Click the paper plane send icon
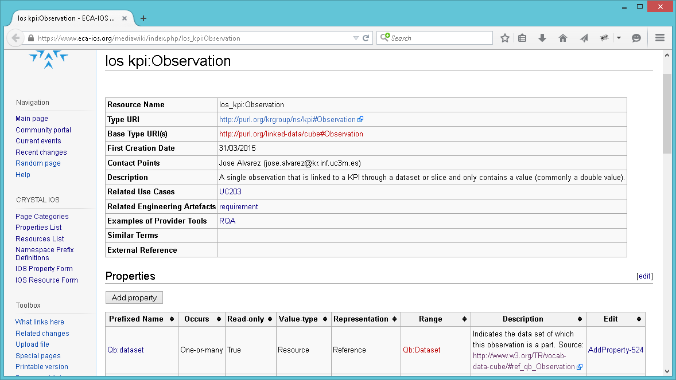This screenshot has height=380, width=676. click(x=584, y=38)
